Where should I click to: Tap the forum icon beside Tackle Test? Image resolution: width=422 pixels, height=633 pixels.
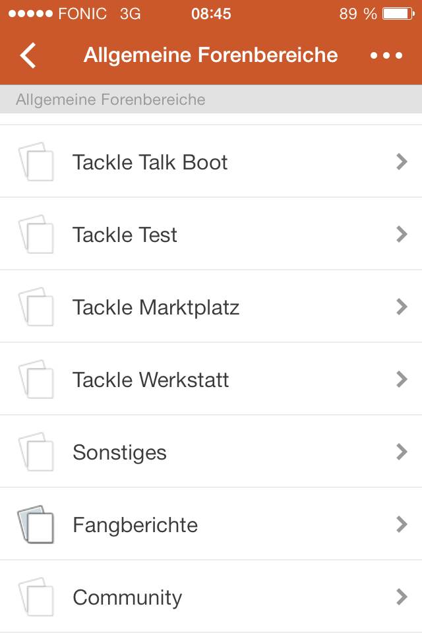(36, 234)
